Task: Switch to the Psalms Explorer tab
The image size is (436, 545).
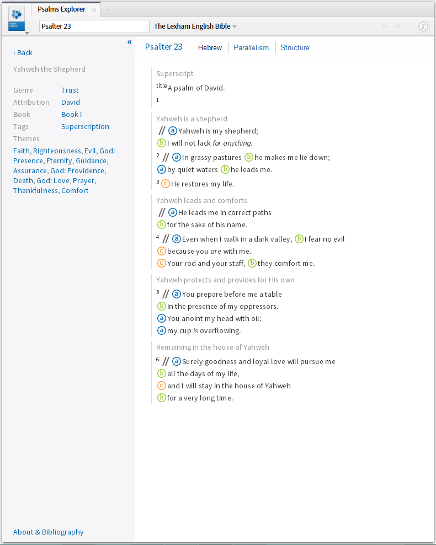Action: tap(62, 9)
